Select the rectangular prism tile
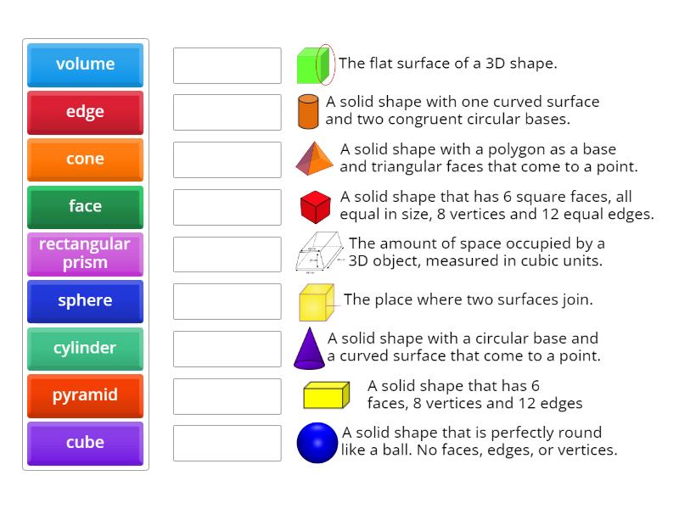Screen dimensions: 679x509 (85, 254)
